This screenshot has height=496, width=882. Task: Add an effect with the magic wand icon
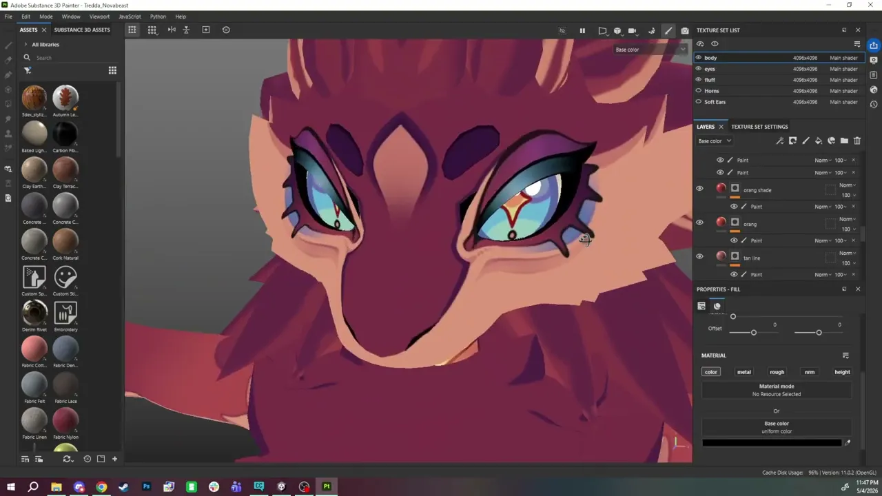tap(779, 141)
